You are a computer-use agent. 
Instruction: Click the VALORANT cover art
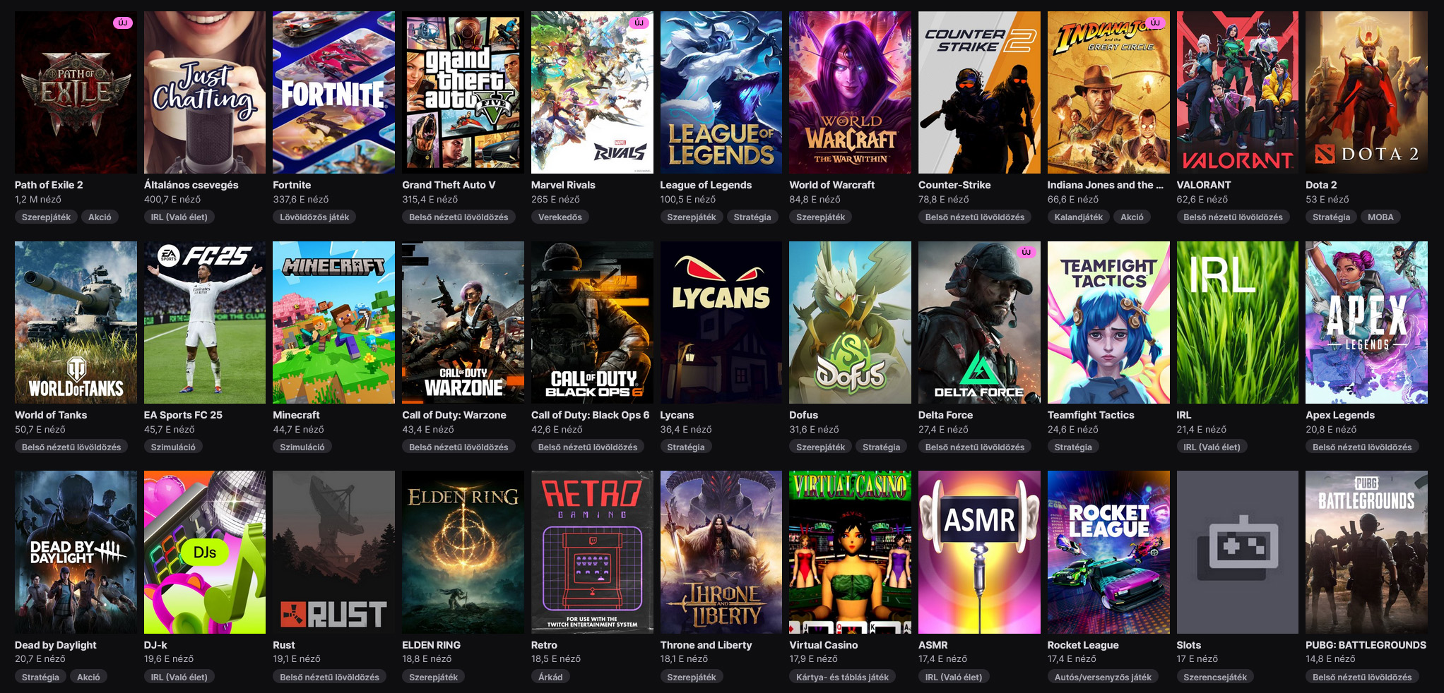[x=1238, y=92]
